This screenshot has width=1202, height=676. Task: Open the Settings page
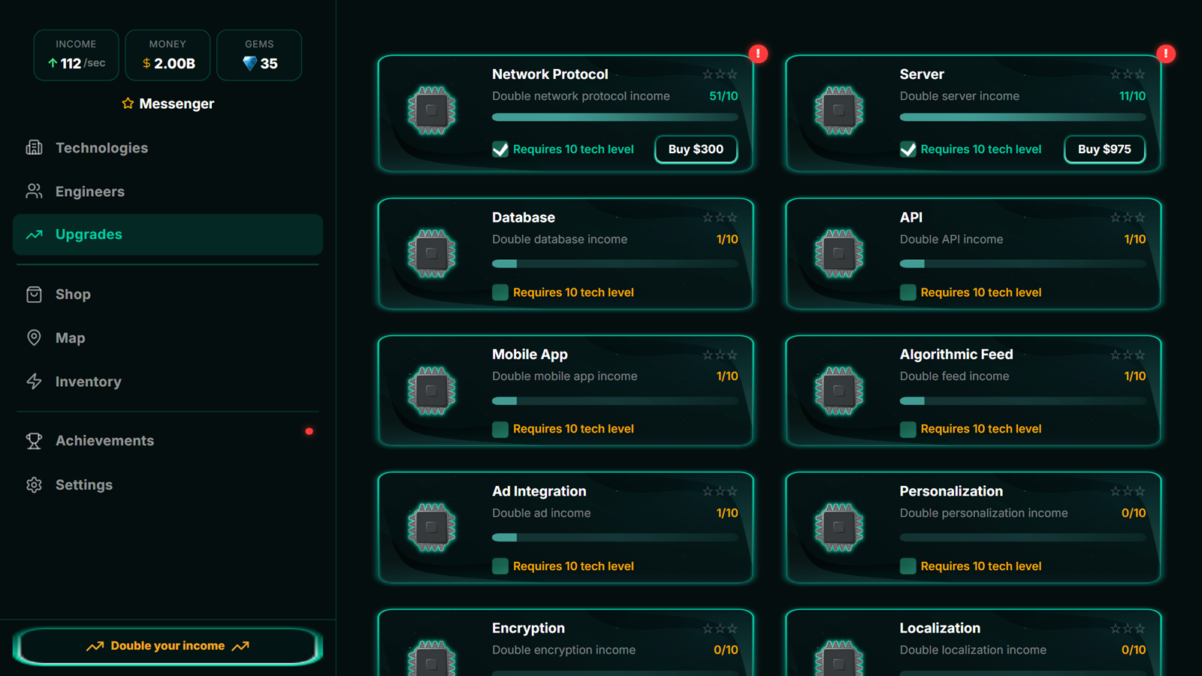pyautogui.click(x=168, y=484)
